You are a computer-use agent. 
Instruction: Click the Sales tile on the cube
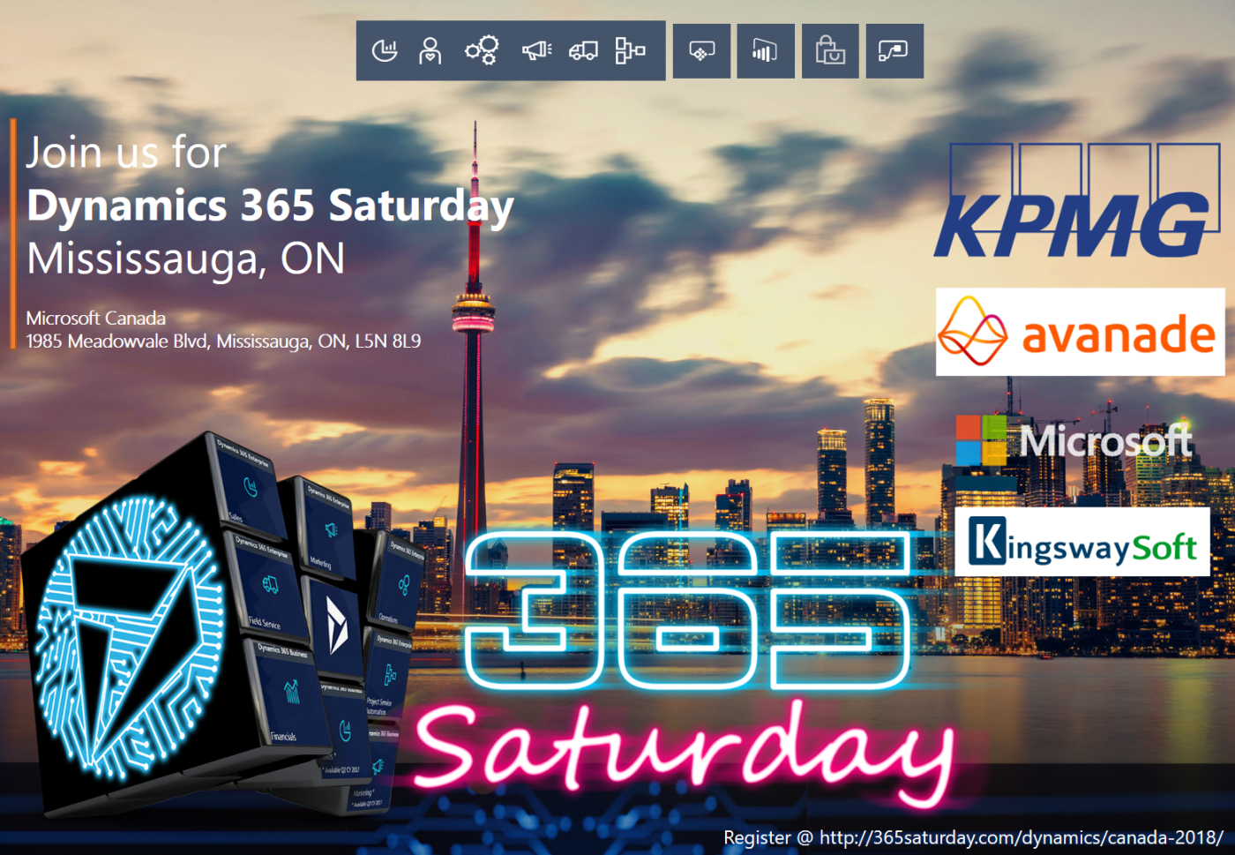pyautogui.click(x=251, y=490)
